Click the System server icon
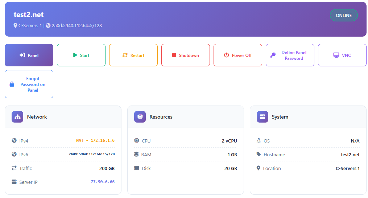The height and width of the screenshot is (198, 368). (262, 117)
